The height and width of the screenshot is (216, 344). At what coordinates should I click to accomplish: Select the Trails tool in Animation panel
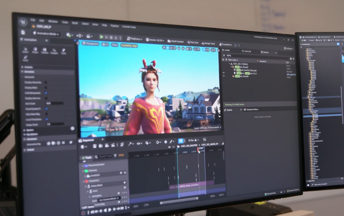coord(64,52)
